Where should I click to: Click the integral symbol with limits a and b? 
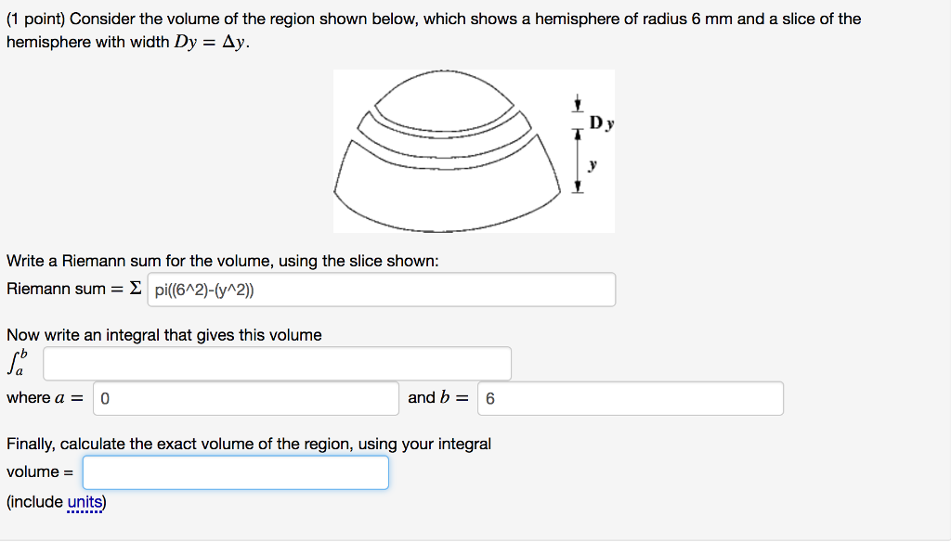point(18,363)
